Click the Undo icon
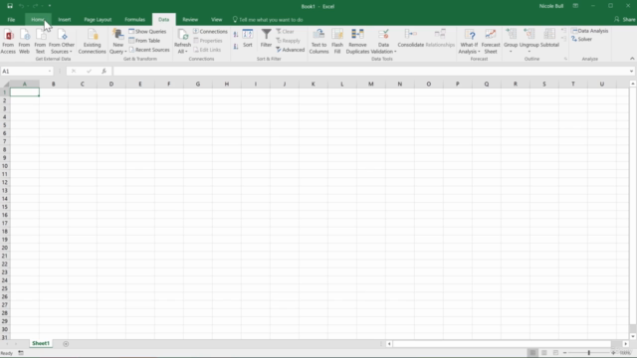637x358 pixels. point(22,6)
